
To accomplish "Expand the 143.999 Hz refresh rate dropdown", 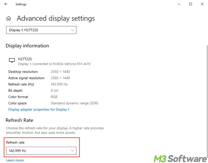I will coord(41,151).
